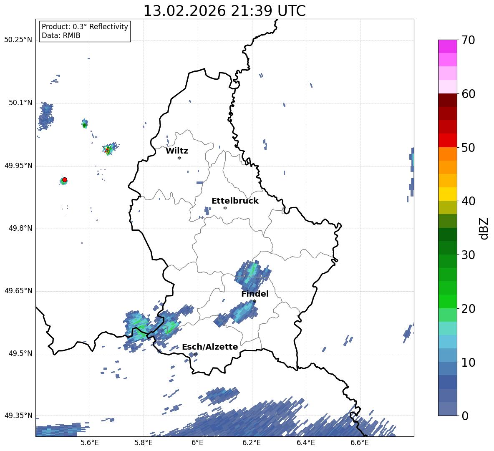This screenshot has width=494, height=451.
Task: Click the 5.8°E longitude label
Action: [x=144, y=443]
